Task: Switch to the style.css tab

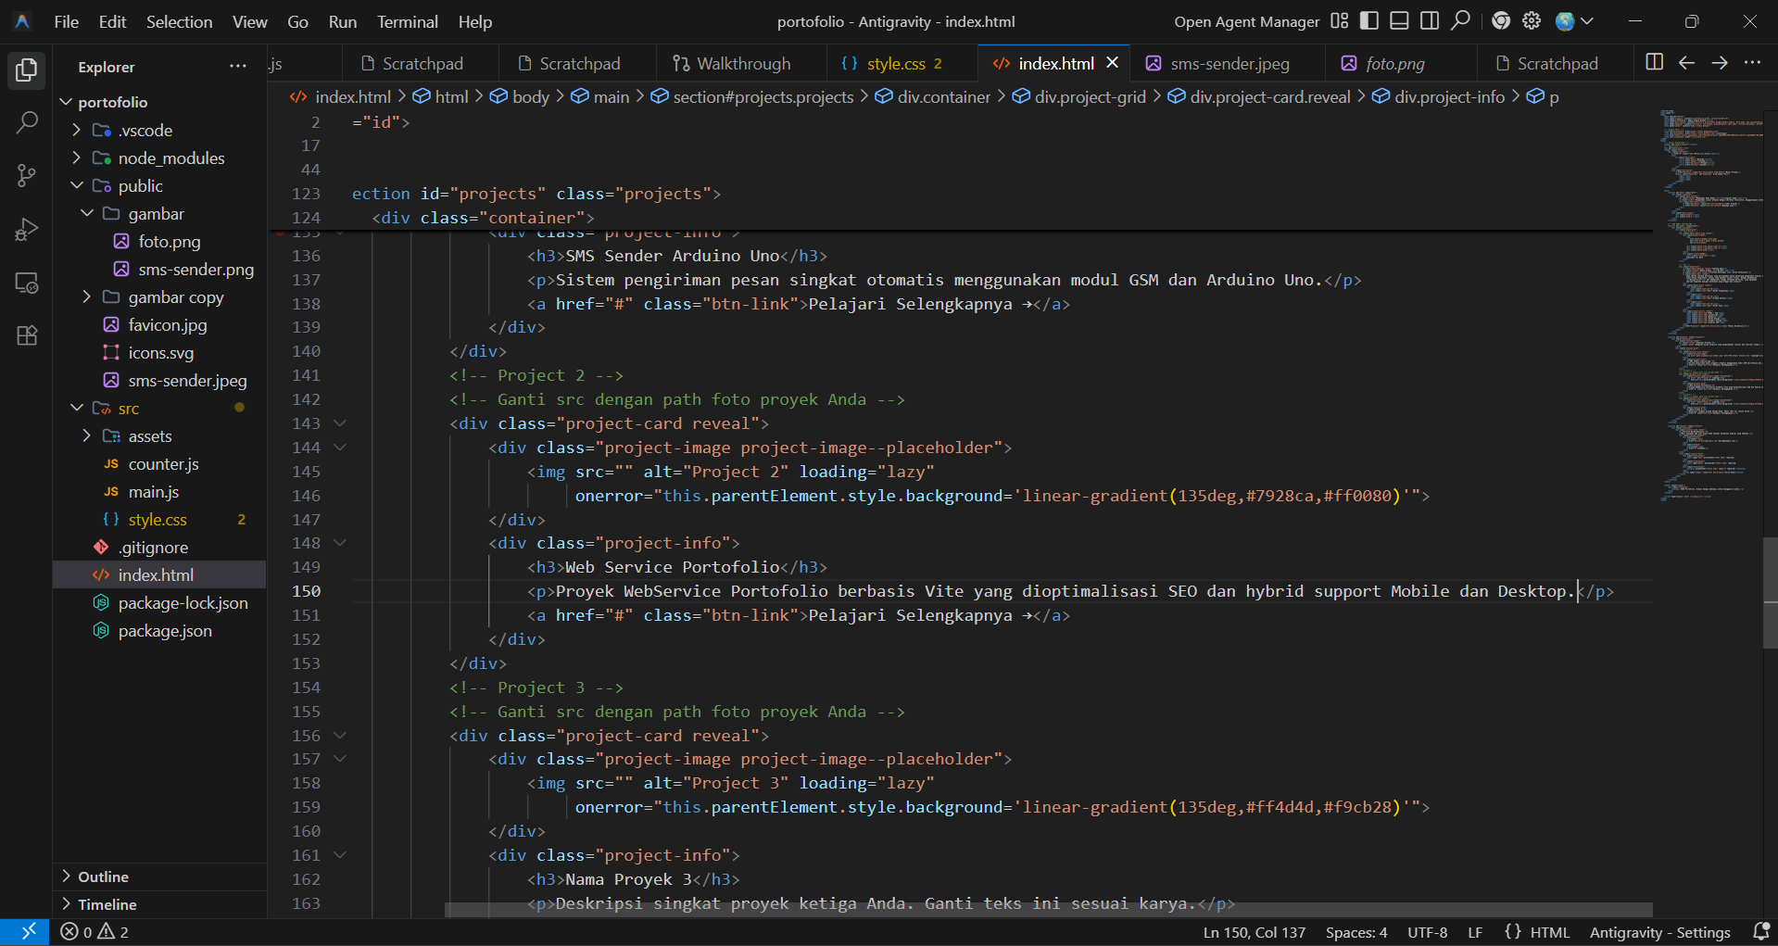Action: click(895, 63)
